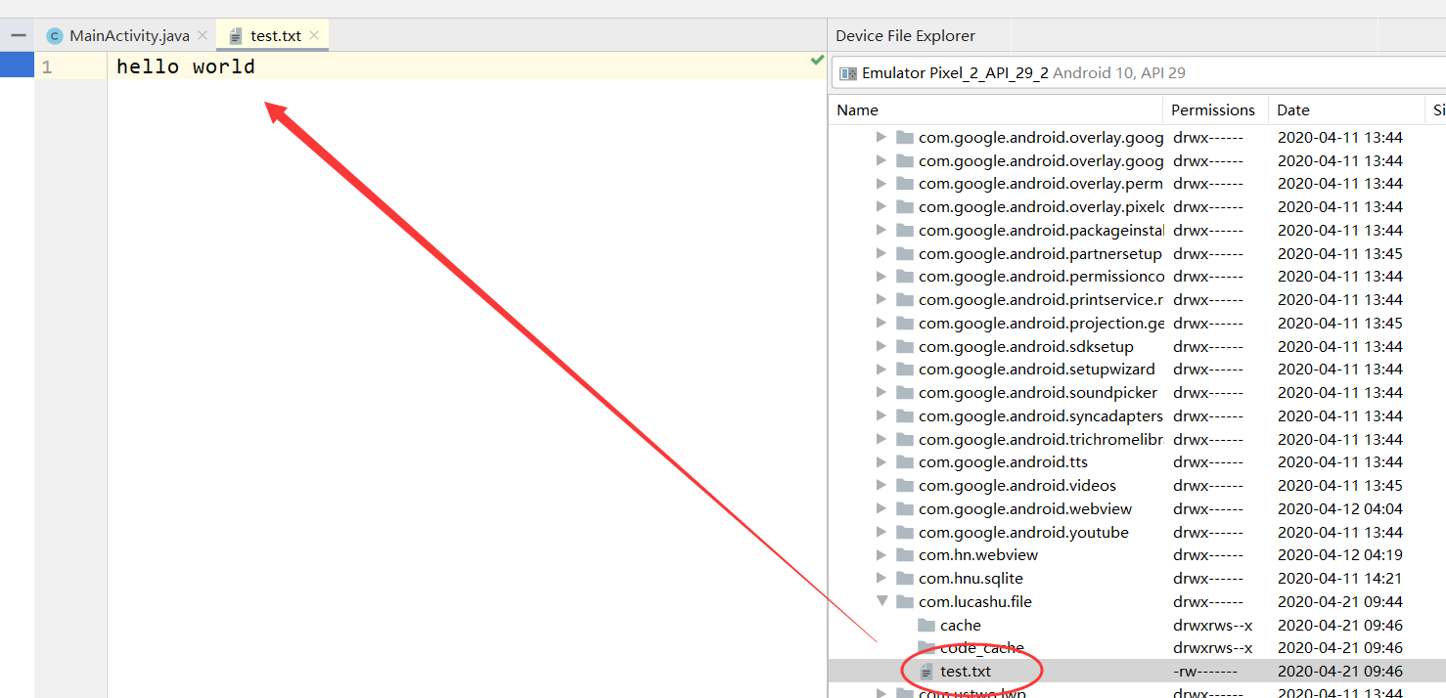1446x698 pixels.
Task: Click the minus hide button left of tabs
Action: 19,35
